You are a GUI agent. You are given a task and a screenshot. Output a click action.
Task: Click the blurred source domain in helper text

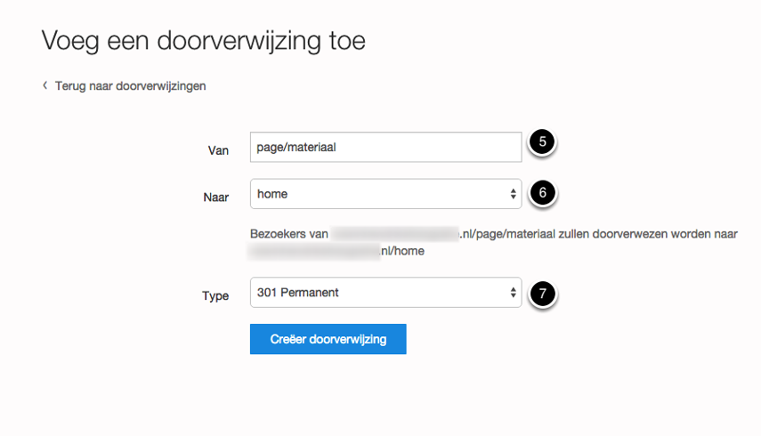tap(393, 234)
